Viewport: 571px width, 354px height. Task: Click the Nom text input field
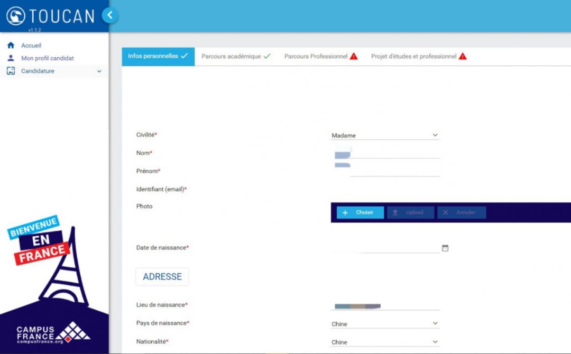click(394, 154)
